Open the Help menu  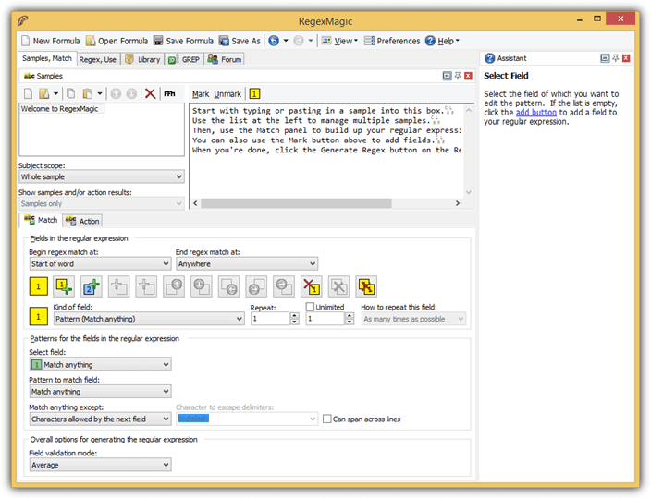(x=443, y=41)
